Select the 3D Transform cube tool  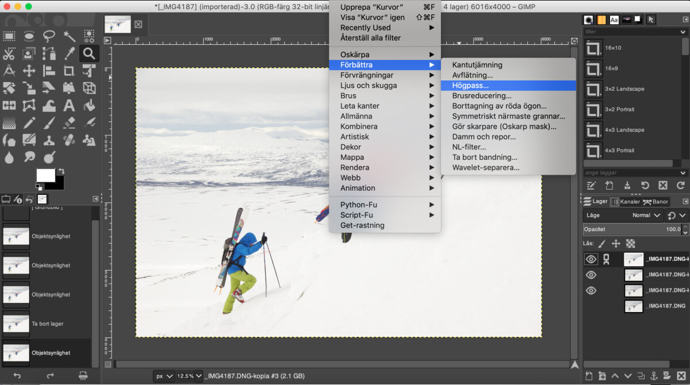tap(89, 88)
